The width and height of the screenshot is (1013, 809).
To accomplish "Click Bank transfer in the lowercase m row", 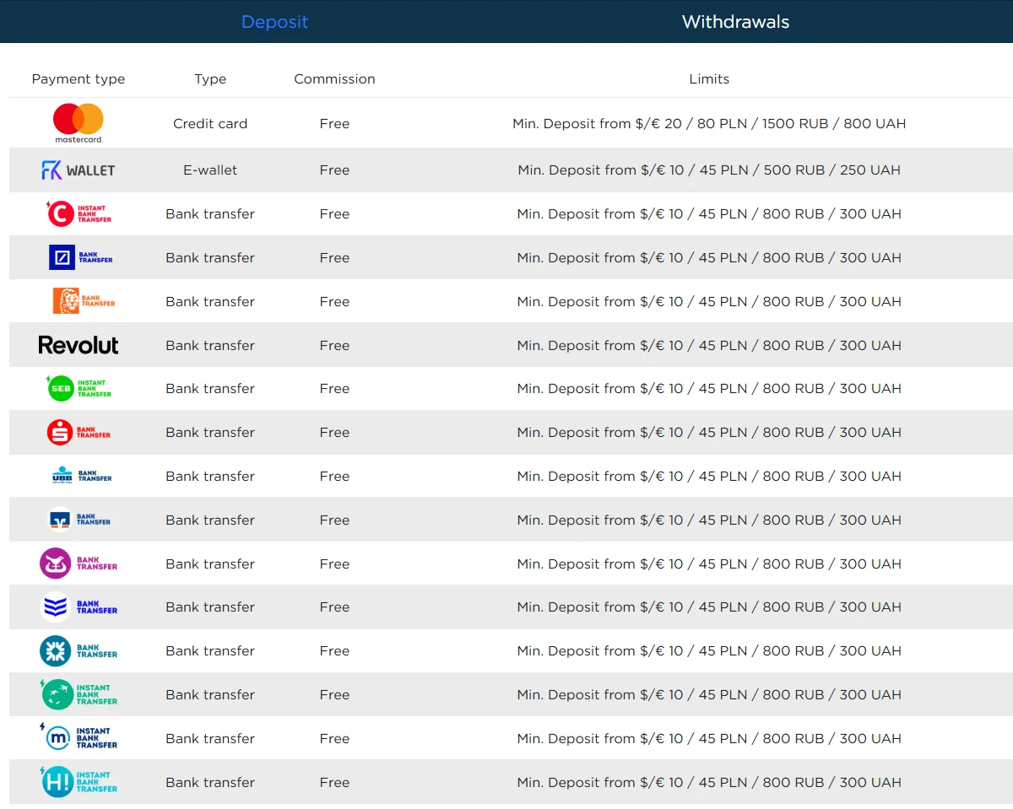I will click(210, 738).
